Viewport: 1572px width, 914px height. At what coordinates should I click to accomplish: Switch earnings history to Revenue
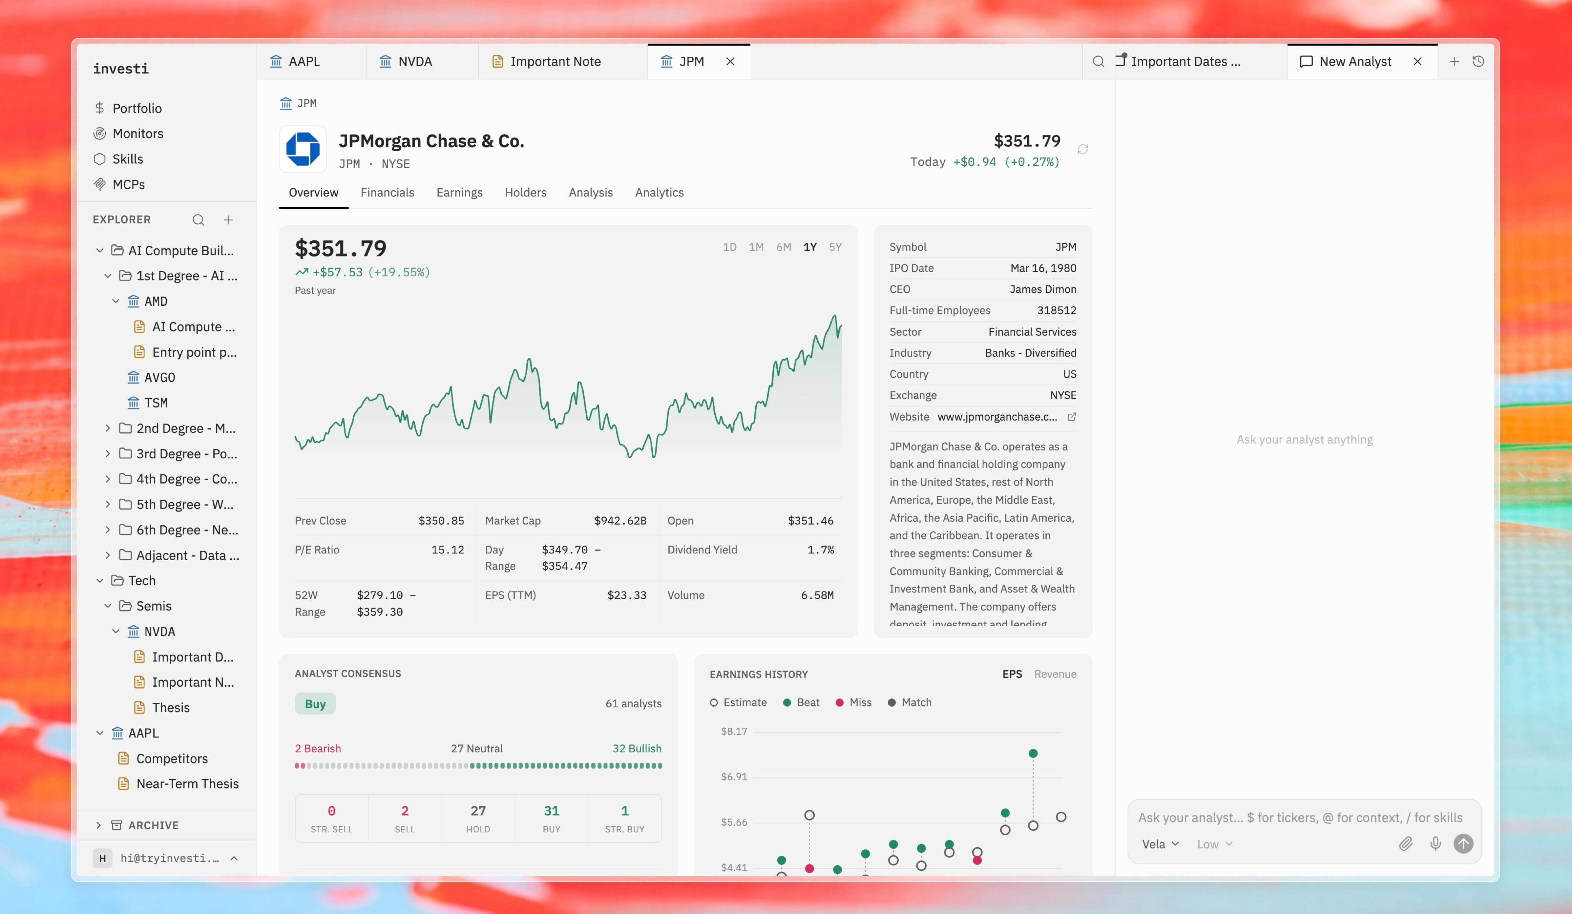click(x=1055, y=674)
